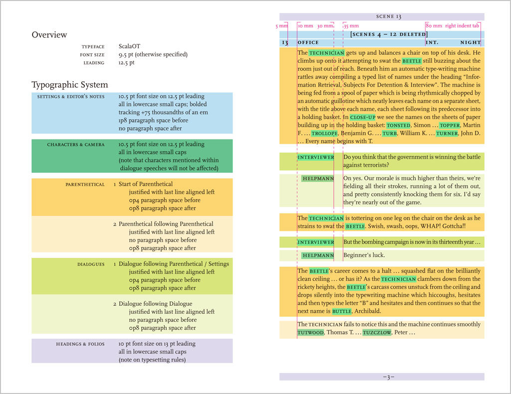This screenshot has height=394, width=511.
Task: Click 'they're nearly out of the game.' line
Action: click(x=382, y=202)
